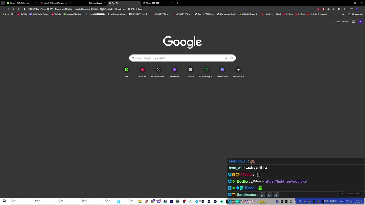Open the Images link

(345, 22)
